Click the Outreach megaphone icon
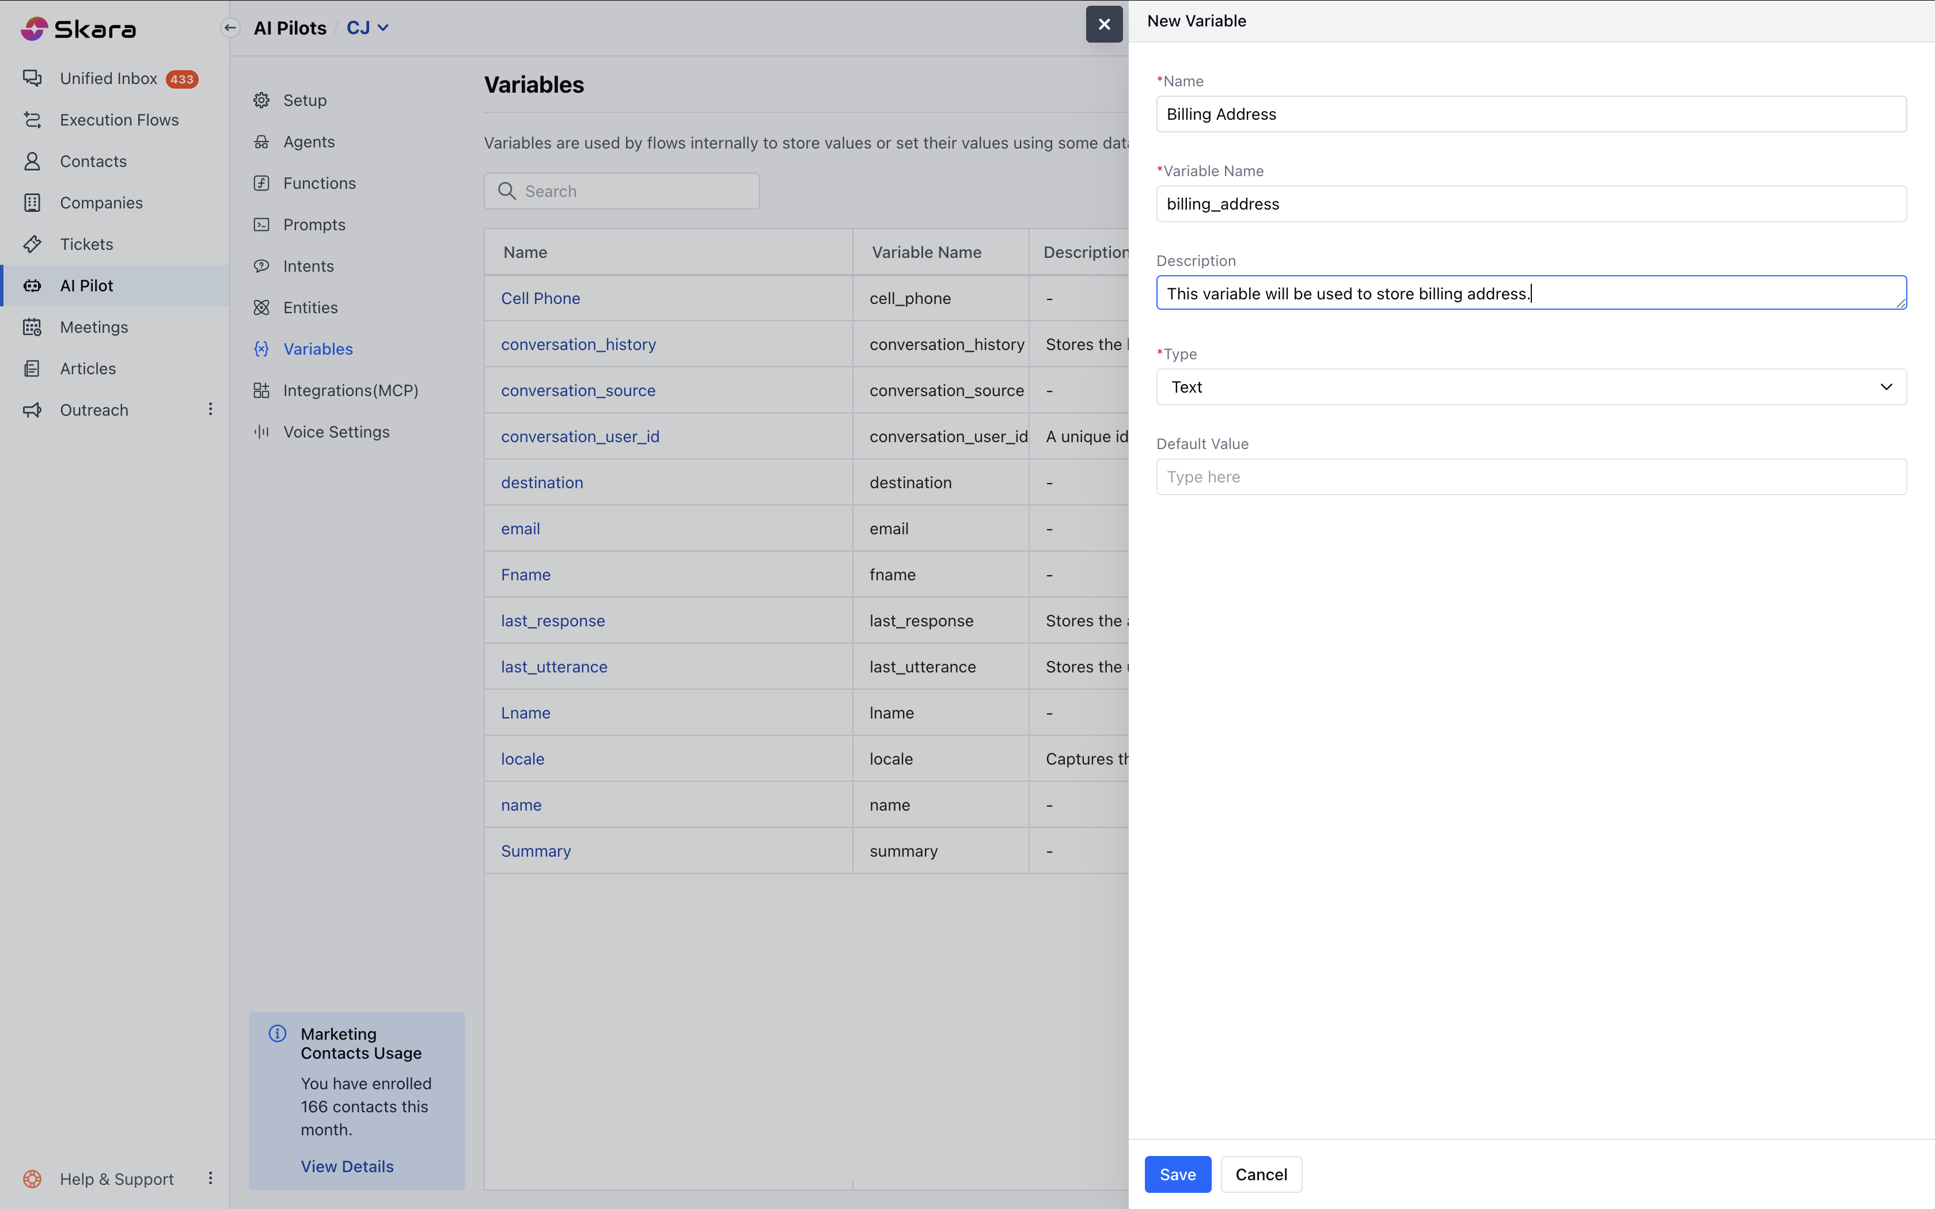 point(32,410)
